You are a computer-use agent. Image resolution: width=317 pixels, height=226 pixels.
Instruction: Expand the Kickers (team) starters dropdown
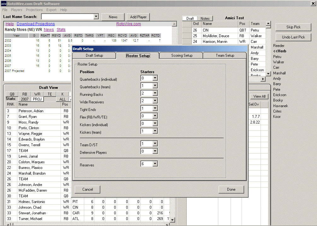point(155,131)
